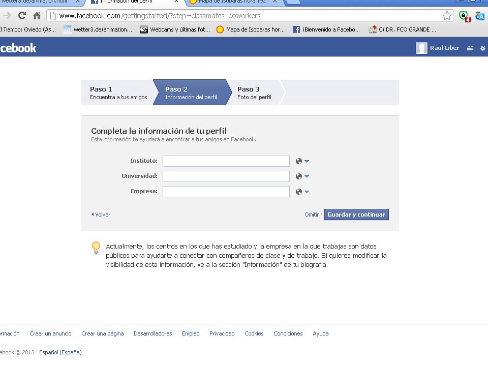
Task: Open the Cookies footer link
Action: [x=254, y=333]
